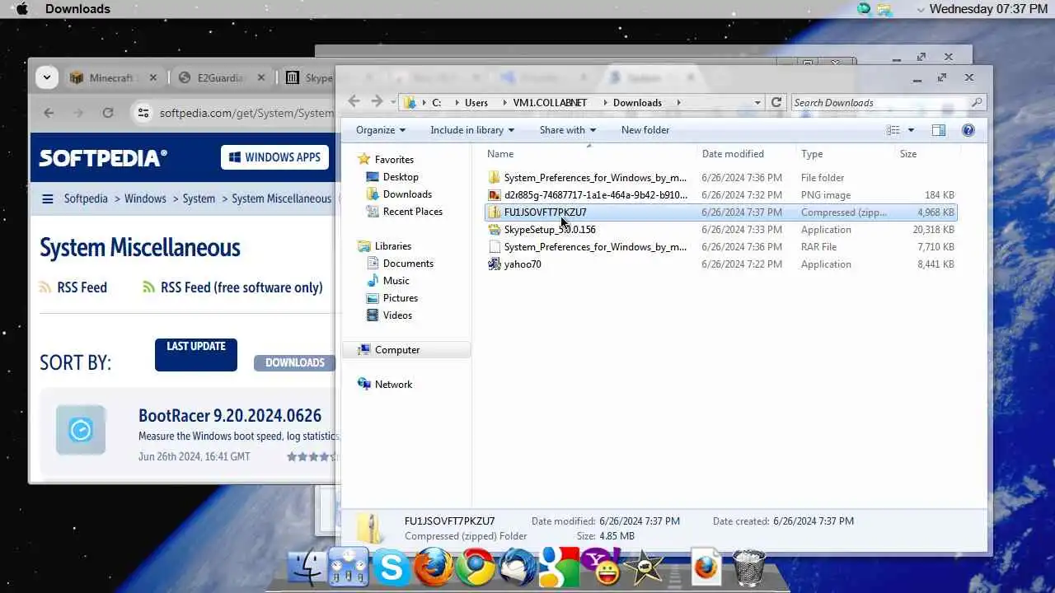Launch Firefox from the dock

tap(434, 567)
